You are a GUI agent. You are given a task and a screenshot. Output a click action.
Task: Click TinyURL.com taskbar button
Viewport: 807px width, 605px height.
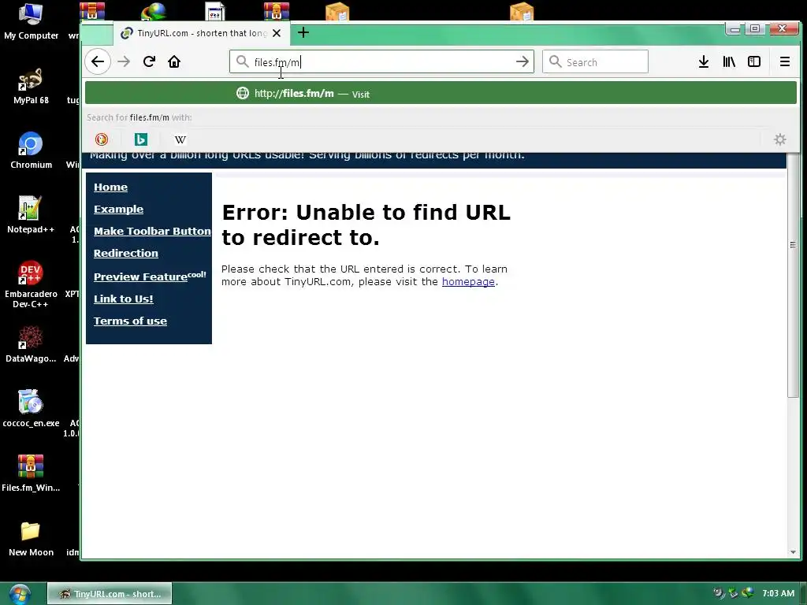(110, 594)
